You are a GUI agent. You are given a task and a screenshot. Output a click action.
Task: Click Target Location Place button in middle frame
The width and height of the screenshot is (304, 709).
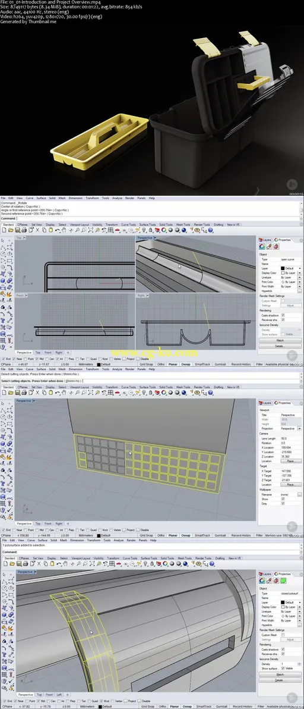(x=291, y=485)
